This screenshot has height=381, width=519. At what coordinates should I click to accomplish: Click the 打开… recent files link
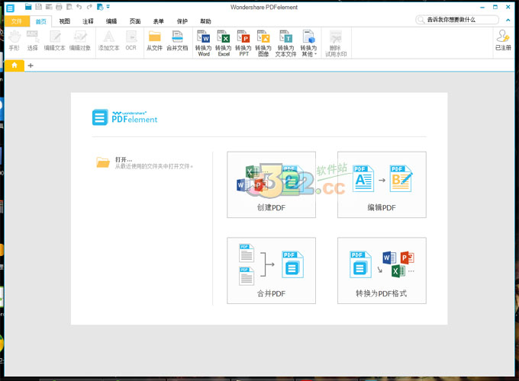123,160
